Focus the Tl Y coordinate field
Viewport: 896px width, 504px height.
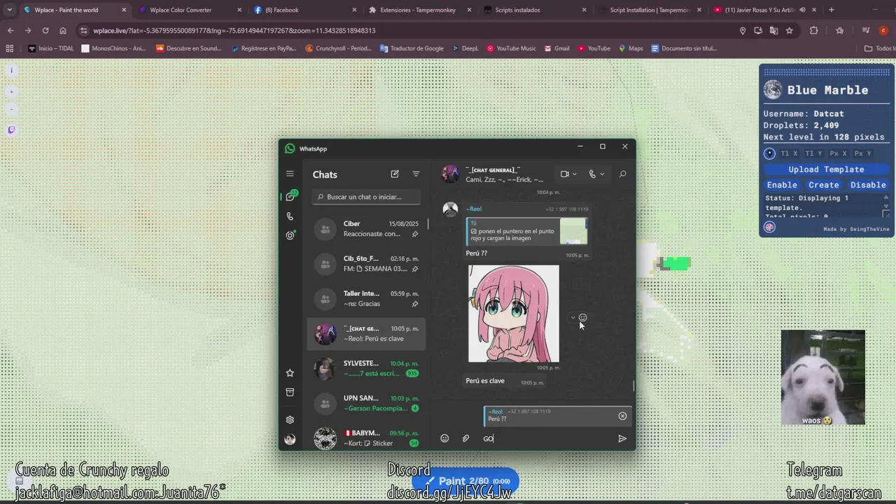[813, 153]
